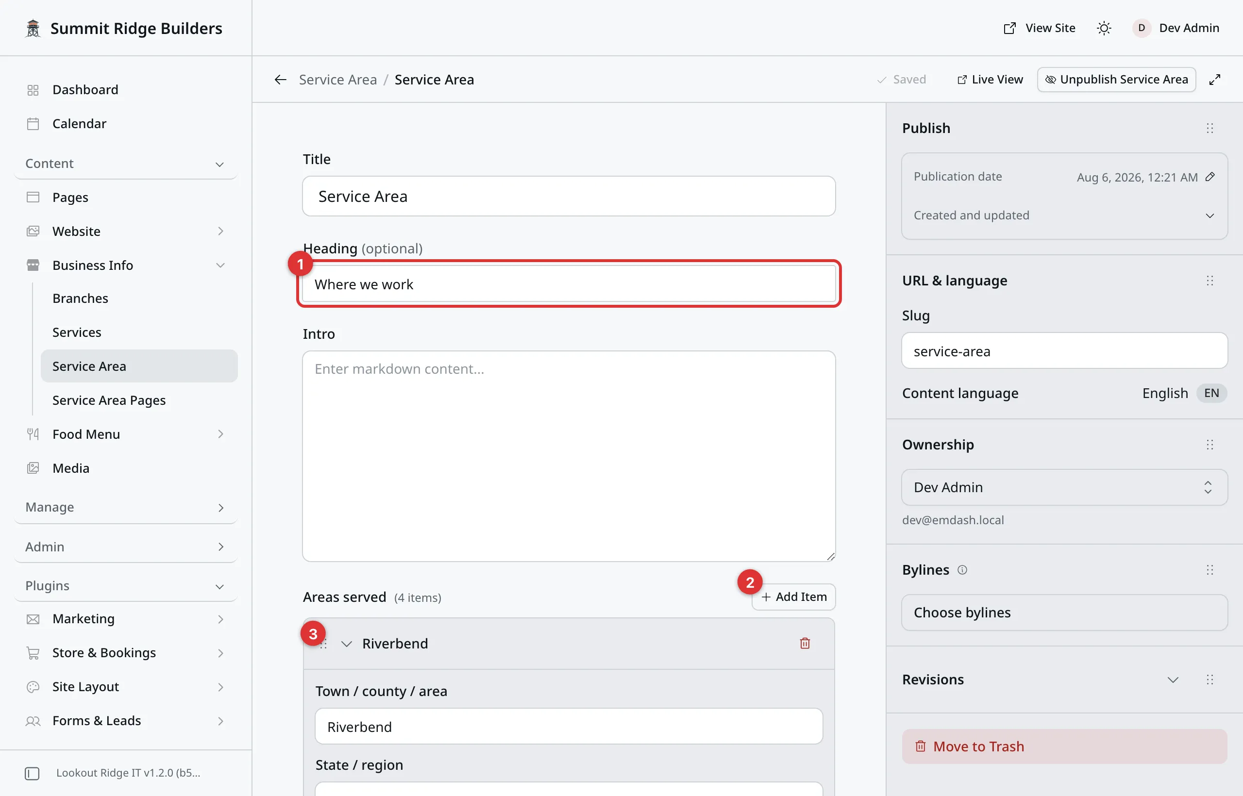Click the Unpublish Service Area button
The width and height of the screenshot is (1243, 796).
(1116, 80)
